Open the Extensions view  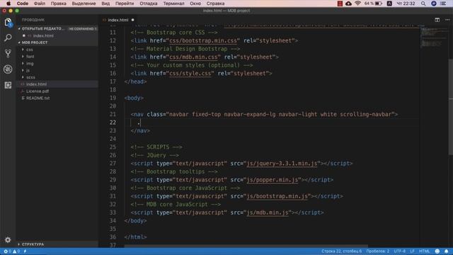8,85
